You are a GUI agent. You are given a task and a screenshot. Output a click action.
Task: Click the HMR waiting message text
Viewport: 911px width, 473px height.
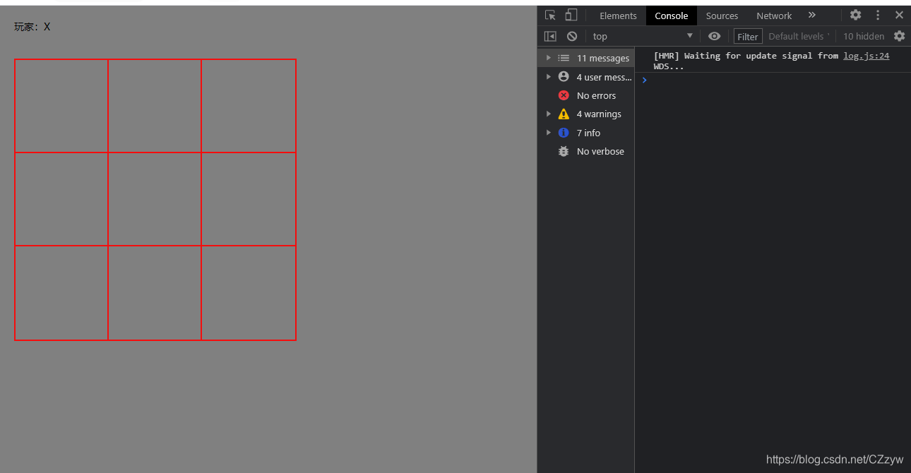[x=746, y=61]
